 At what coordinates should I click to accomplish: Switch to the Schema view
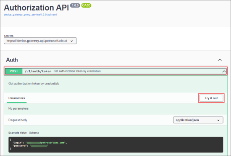pyautogui.click(x=34, y=133)
